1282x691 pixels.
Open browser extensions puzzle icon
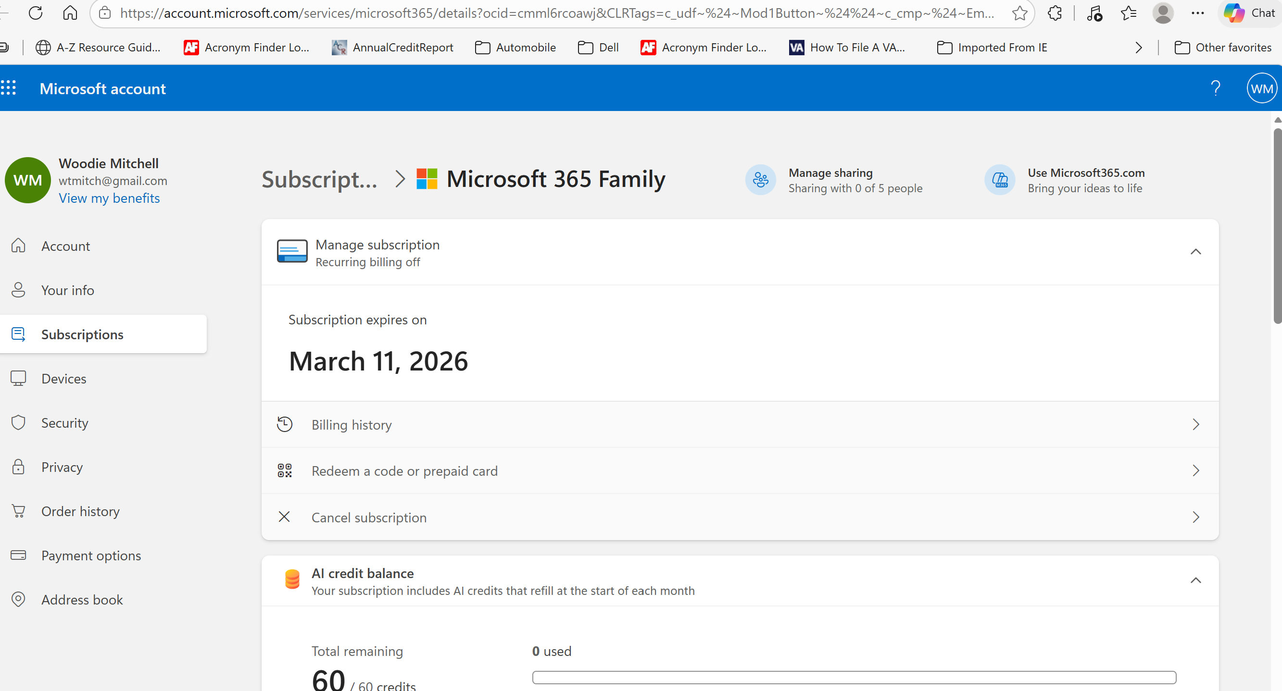[1054, 13]
